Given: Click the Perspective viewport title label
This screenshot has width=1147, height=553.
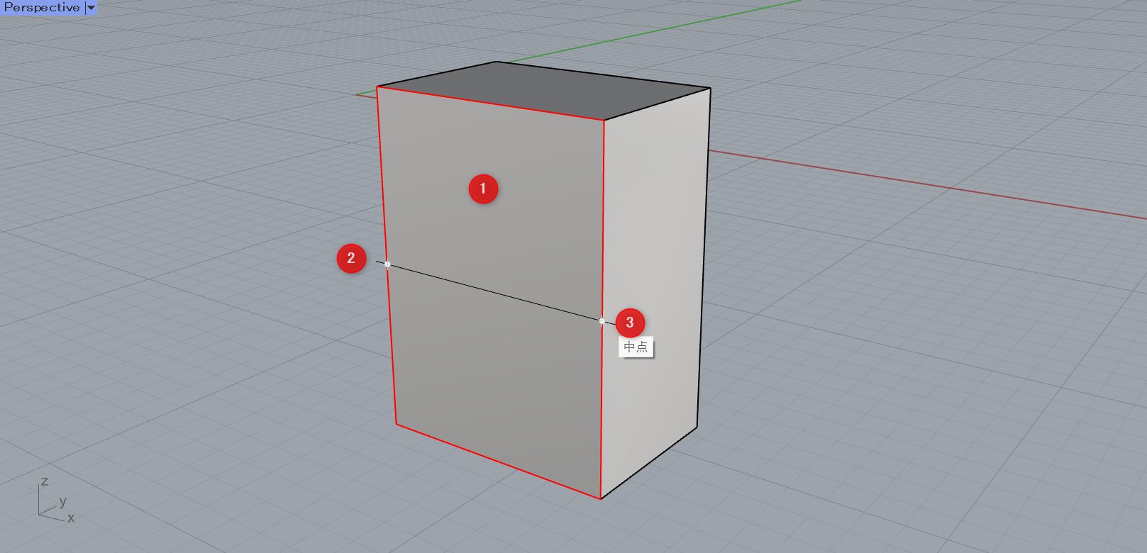Looking at the screenshot, I should (42, 7).
